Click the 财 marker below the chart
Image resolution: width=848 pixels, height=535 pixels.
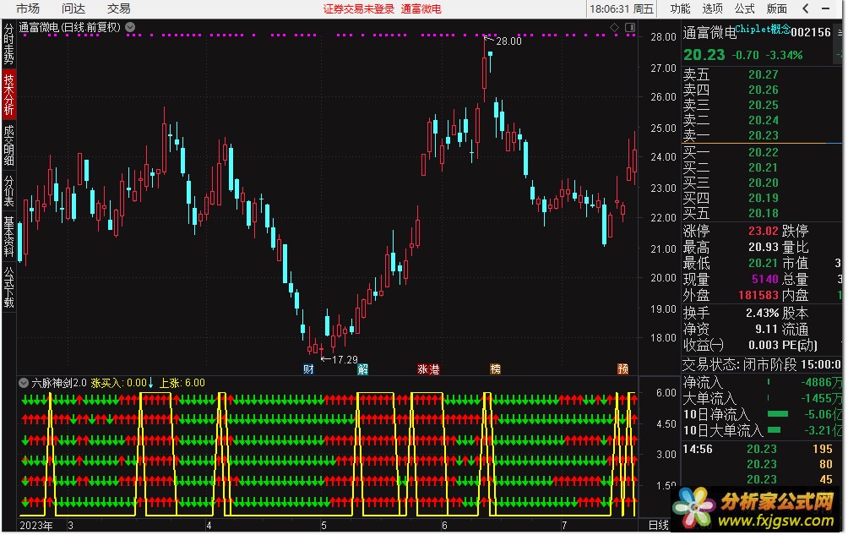(308, 369)
